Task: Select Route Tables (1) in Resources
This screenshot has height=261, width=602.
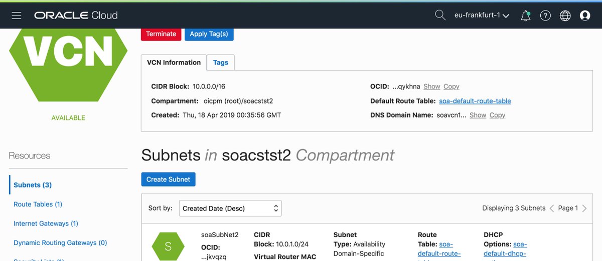Action: [x=38, y=204]
